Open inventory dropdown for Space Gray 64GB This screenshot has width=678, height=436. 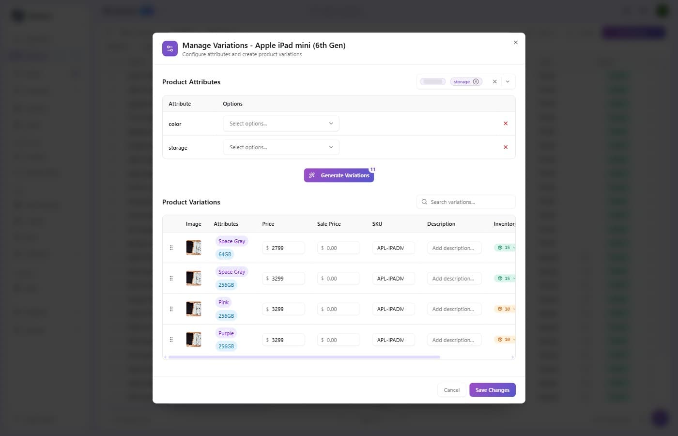(505, 248)
